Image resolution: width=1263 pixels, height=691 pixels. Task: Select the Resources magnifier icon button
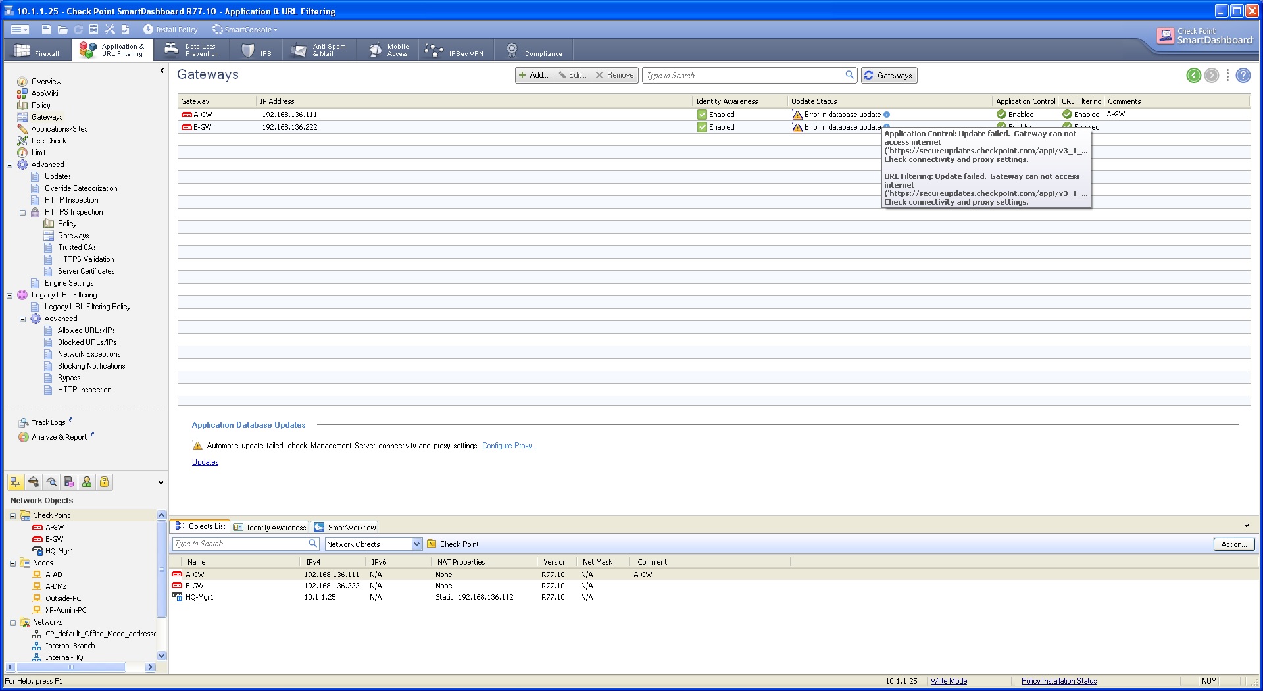coord(51,482)
